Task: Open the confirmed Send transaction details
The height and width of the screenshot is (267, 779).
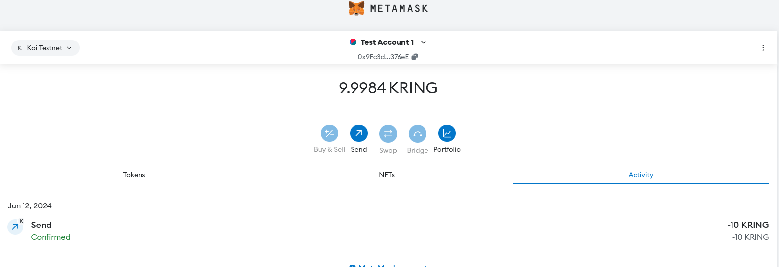Action: (x=41, y=225)
